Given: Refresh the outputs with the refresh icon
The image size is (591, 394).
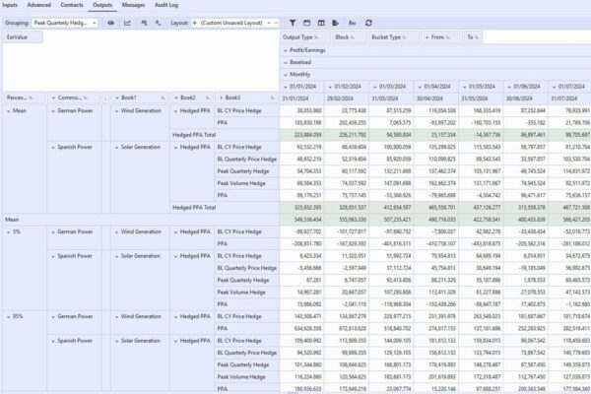Looking at the screenshot, I should click(x=368, y=23).
